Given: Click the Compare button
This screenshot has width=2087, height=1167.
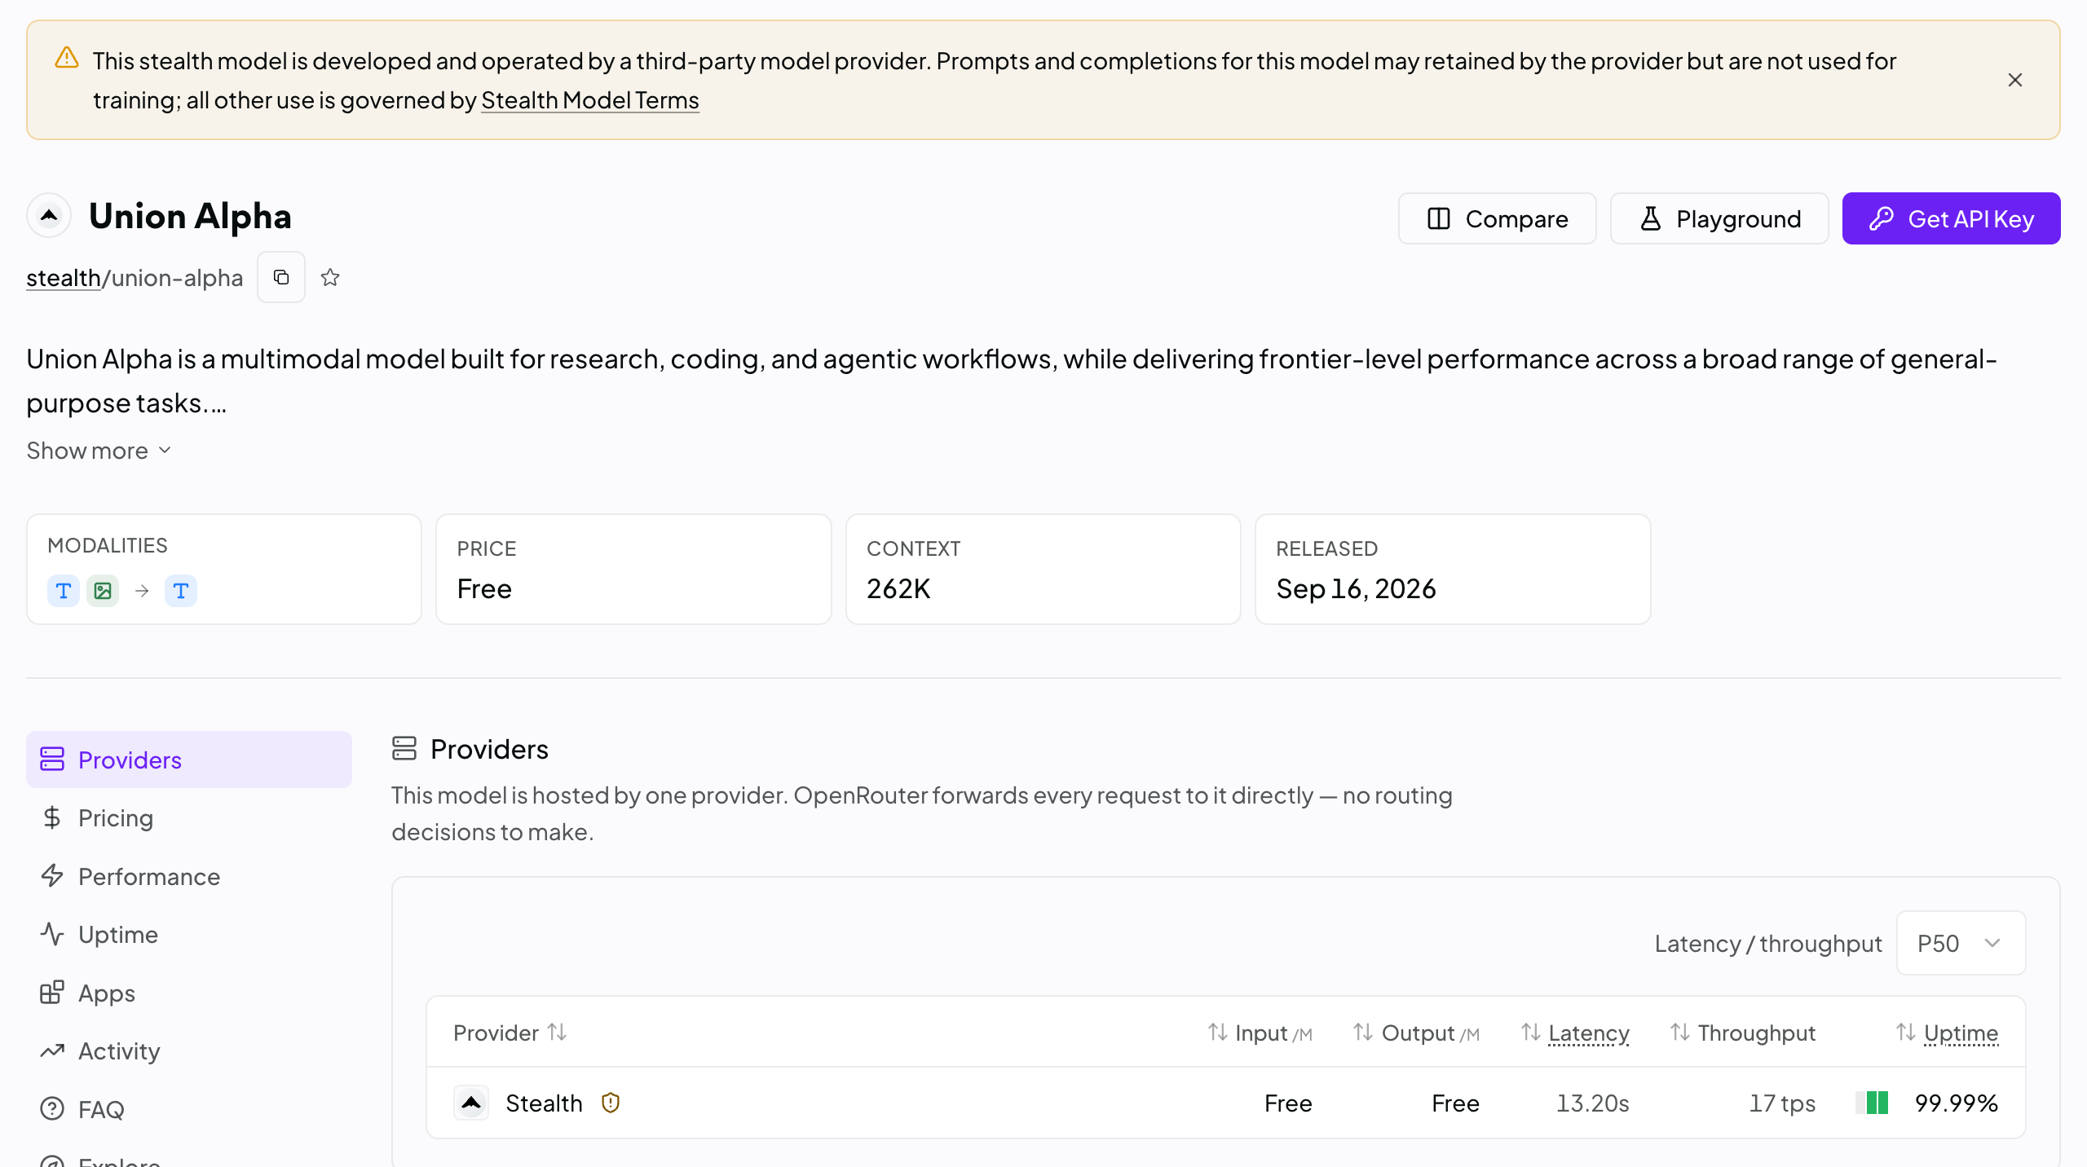Looking at the screenshot, I should click(1498, 218).
